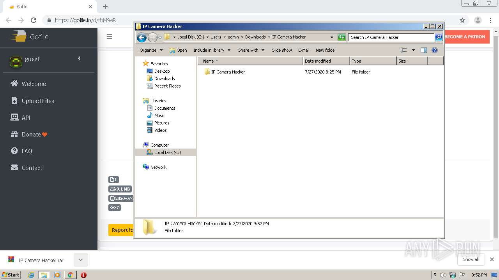This screenshot has height=280, width=499.
Task: Select Libraries in navigation pane
Action: click(x=155, y=101)
